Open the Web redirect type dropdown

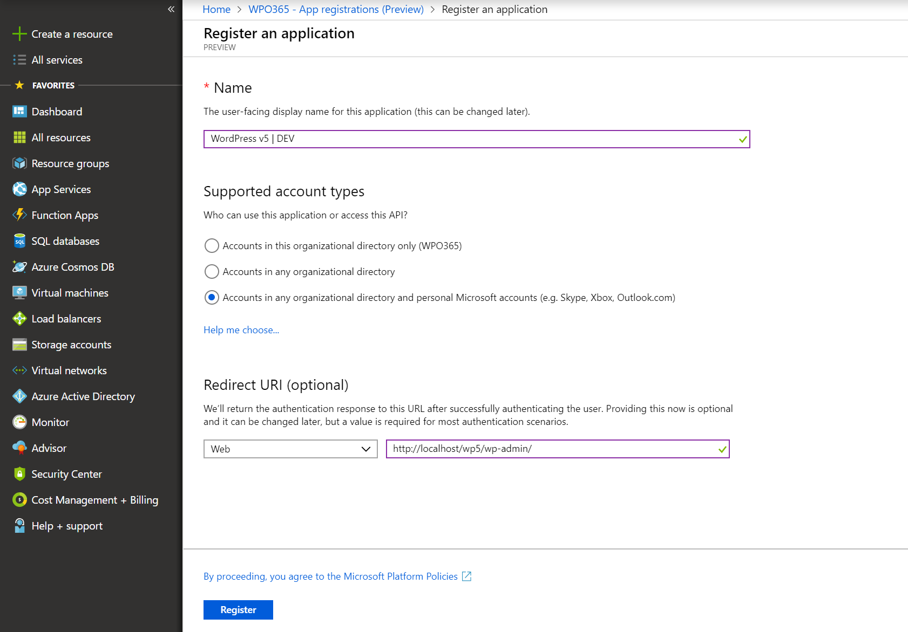(290, 449)
